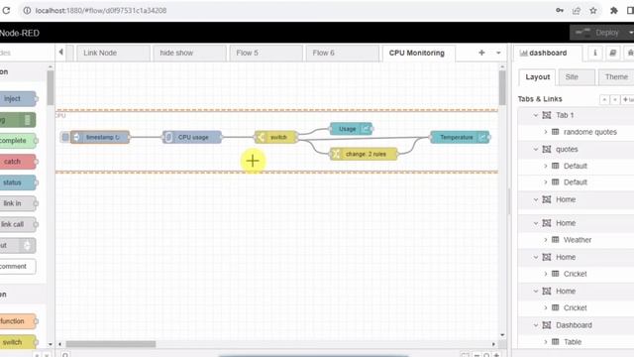Pick the catch node in the palette
Screen dimensions: 634x357
coord(18,162)
